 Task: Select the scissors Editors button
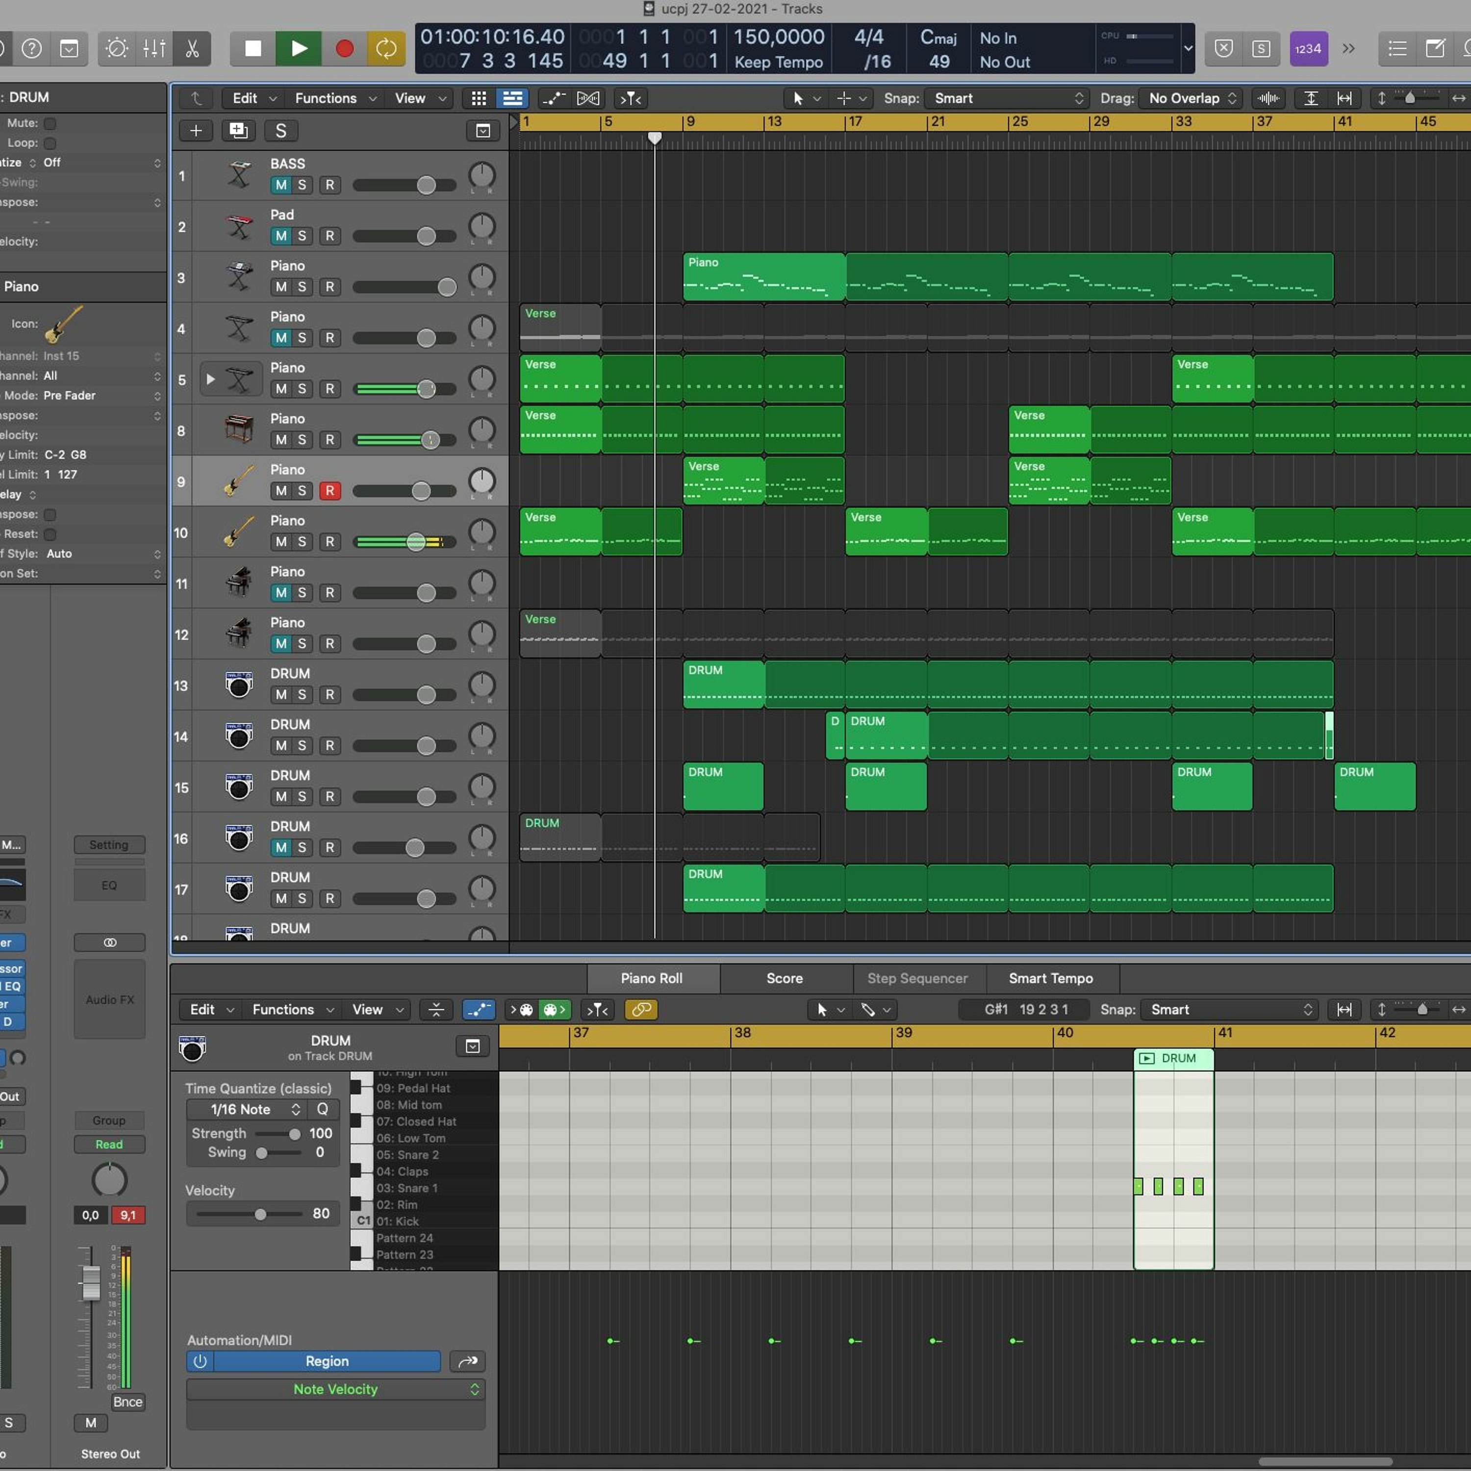(x=192, y=49)
